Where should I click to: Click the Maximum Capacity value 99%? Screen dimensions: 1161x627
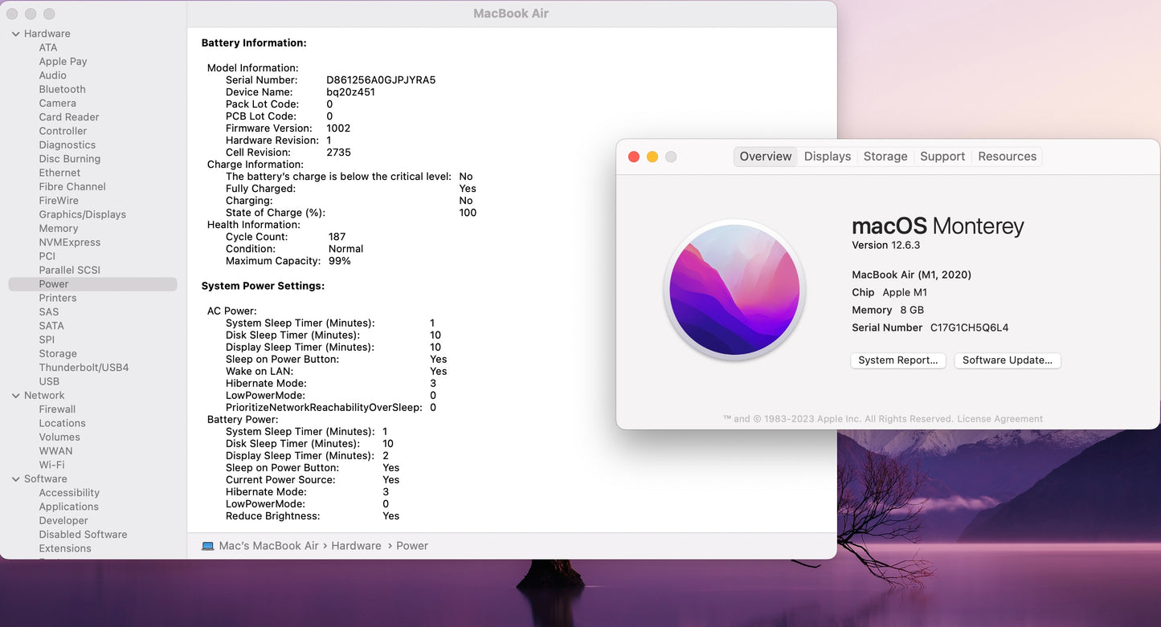[339, 261]
